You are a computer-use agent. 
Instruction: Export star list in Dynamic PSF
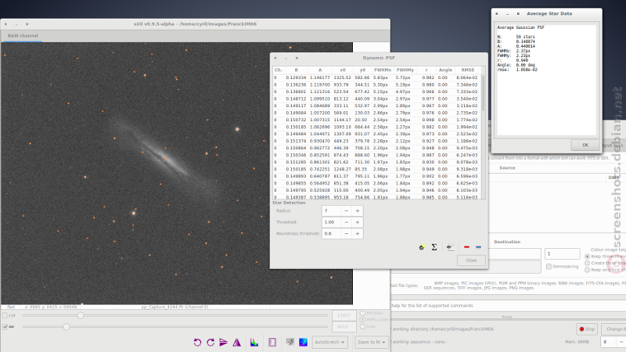(450, 247)
